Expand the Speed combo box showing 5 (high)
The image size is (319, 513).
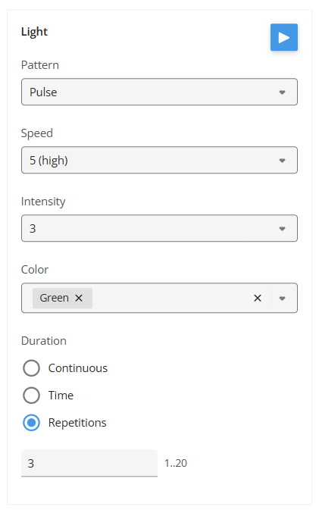pos(159,160)
